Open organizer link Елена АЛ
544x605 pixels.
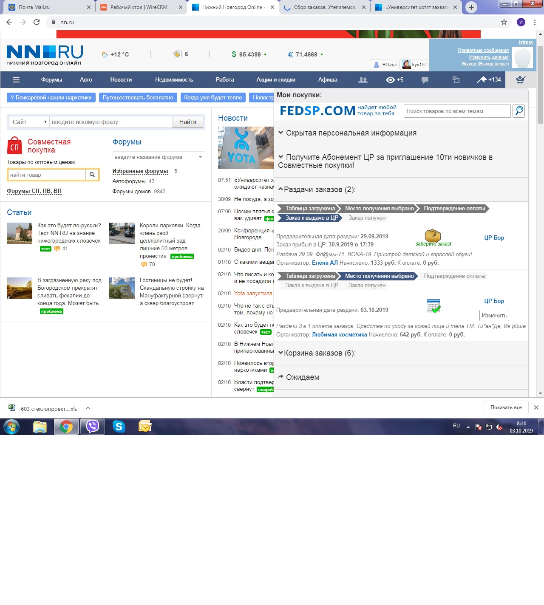325,263
